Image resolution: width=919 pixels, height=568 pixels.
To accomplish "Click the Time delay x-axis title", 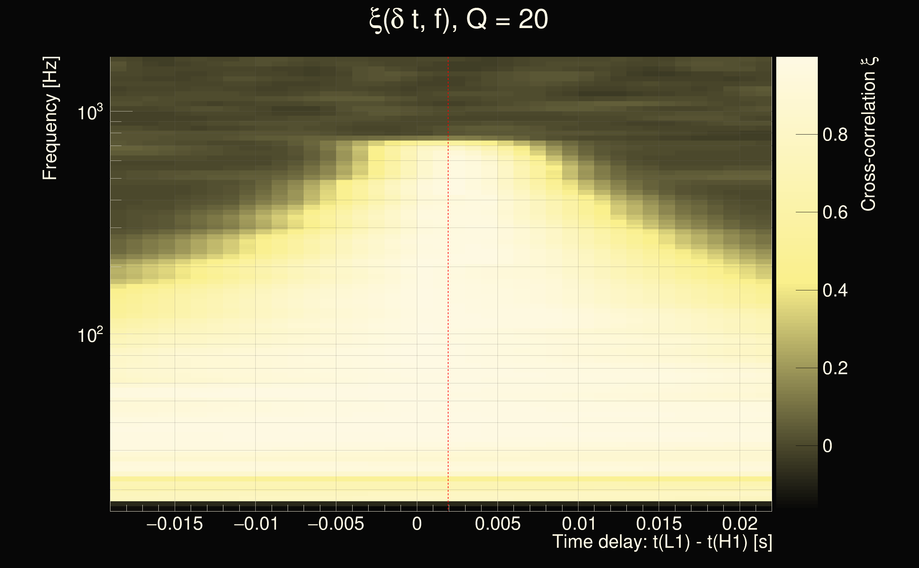I will (662, 542).
